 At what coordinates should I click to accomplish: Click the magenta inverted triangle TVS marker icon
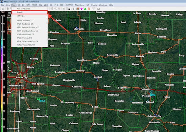point(82,9)
